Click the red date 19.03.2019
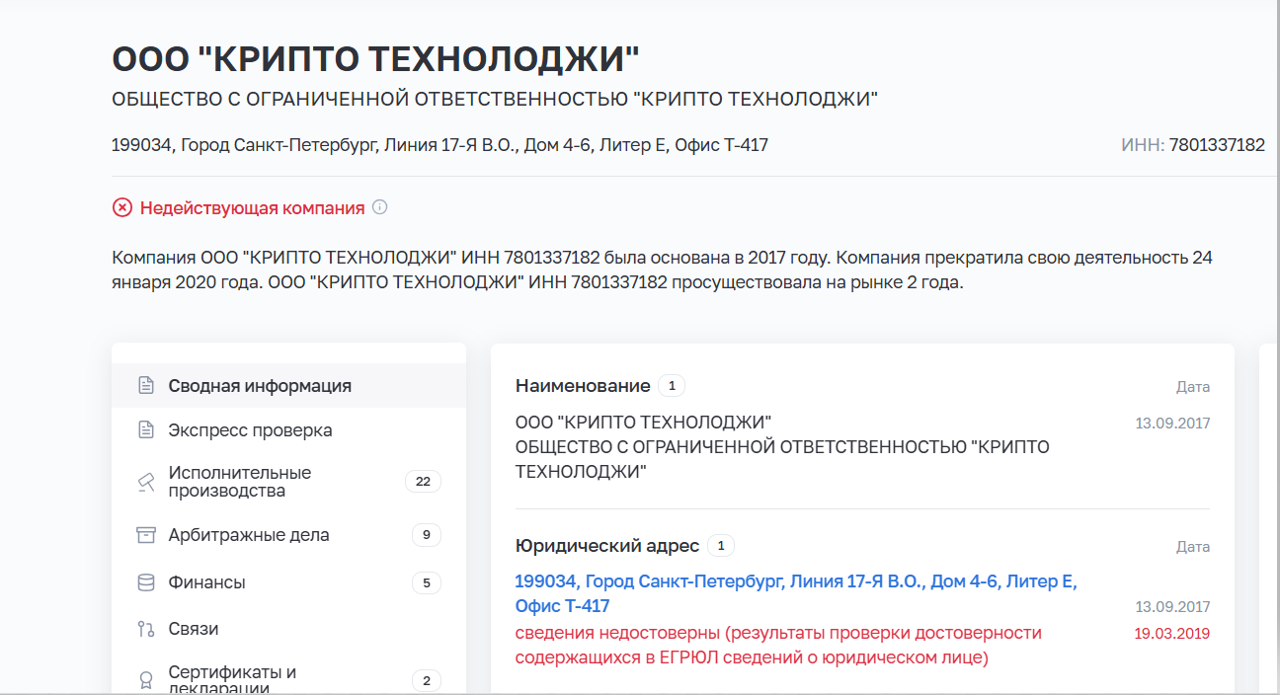 [x=1172, y=633]
